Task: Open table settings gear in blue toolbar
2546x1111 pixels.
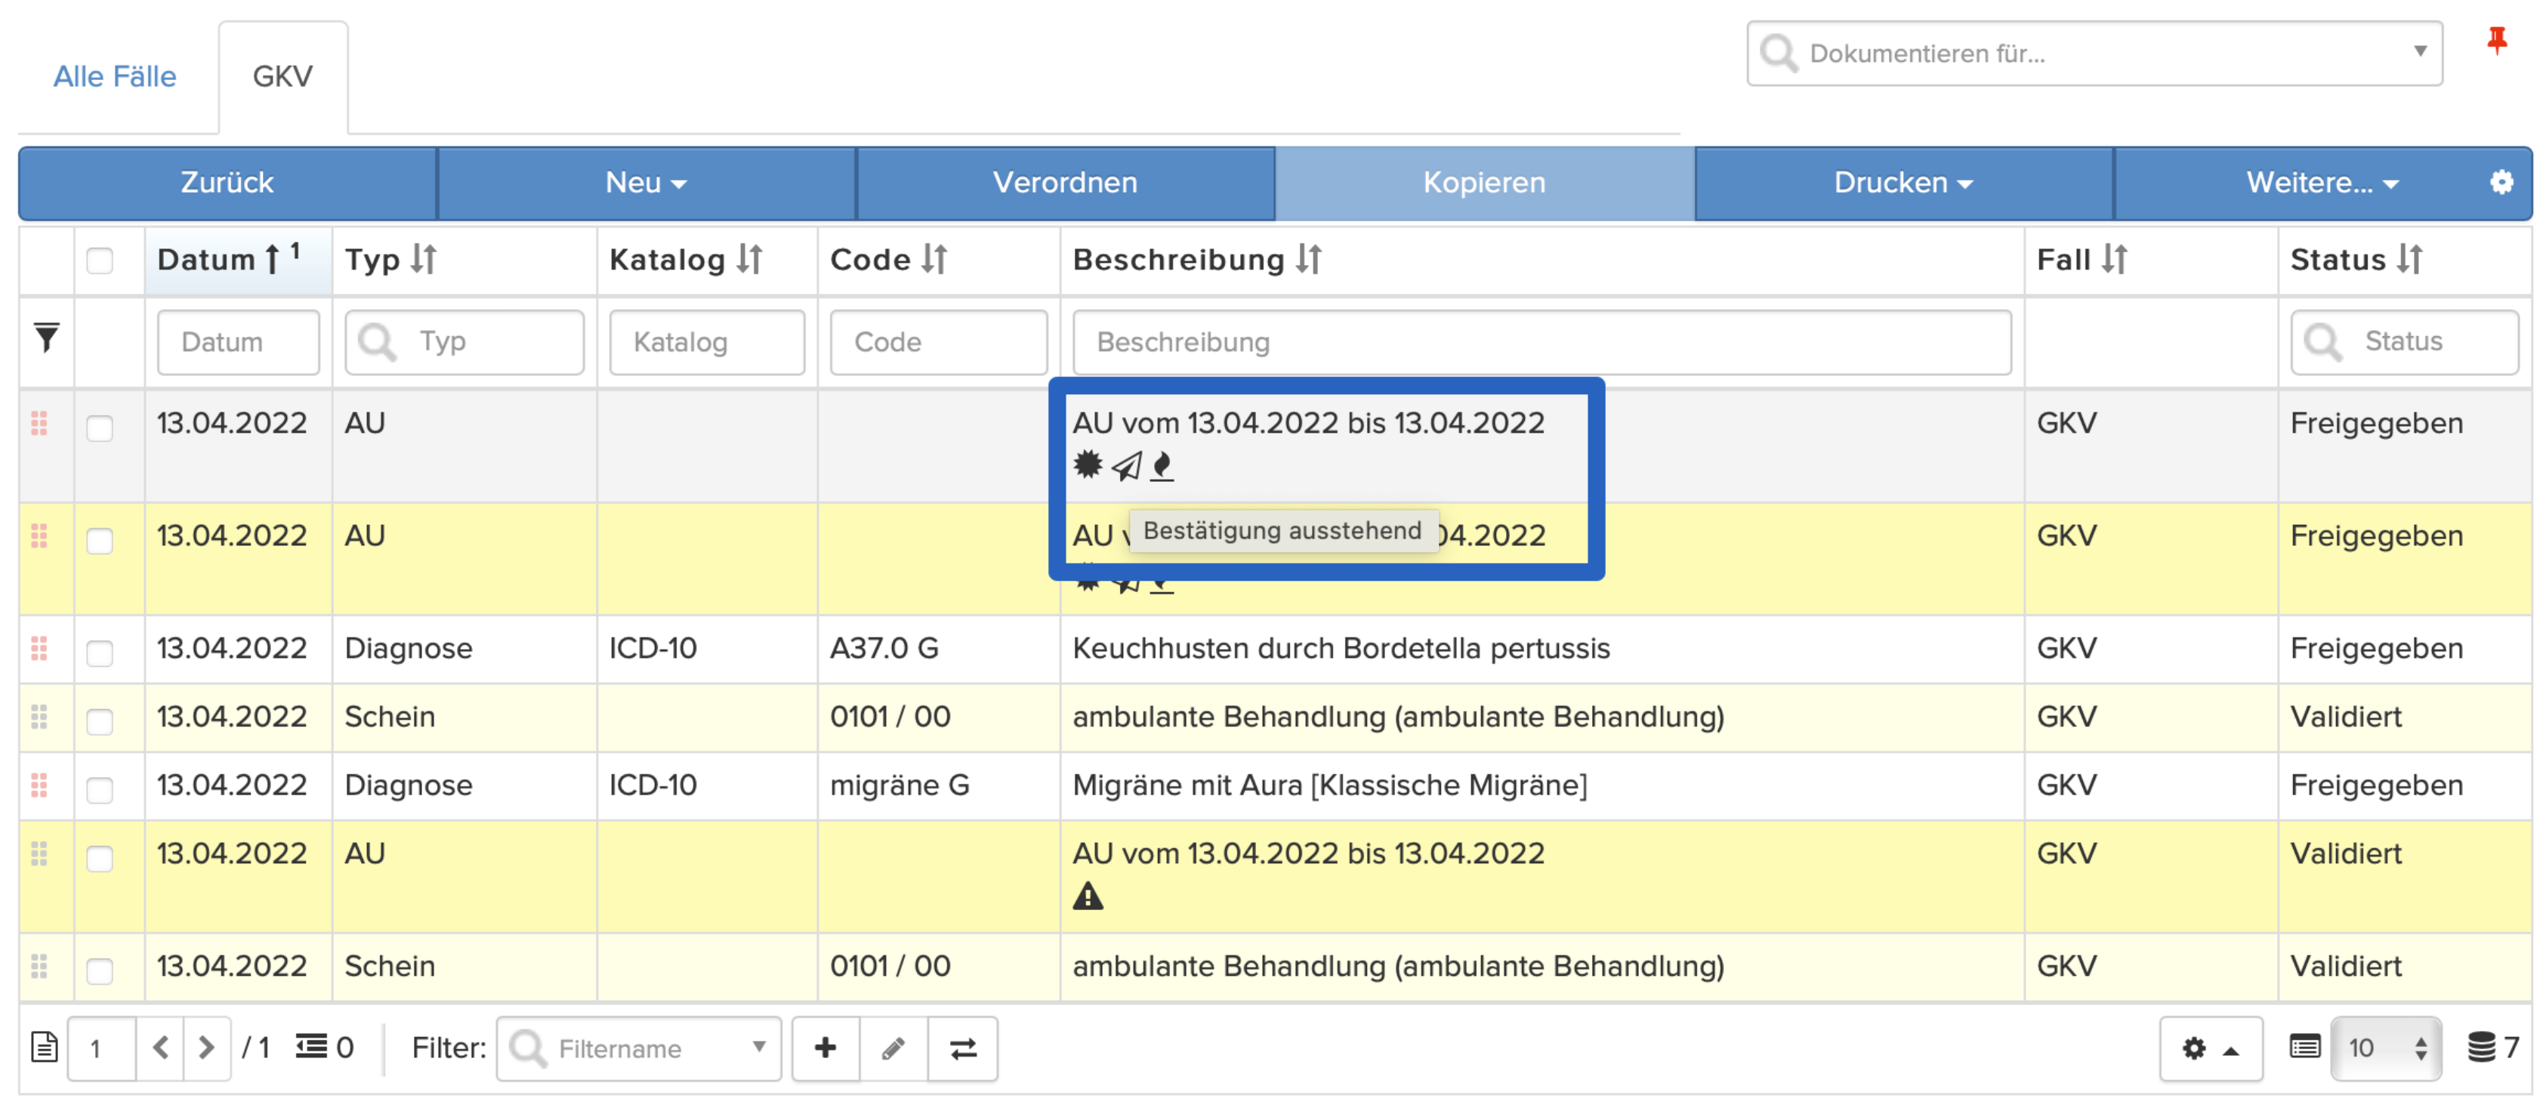Action: pos(2501,182)
